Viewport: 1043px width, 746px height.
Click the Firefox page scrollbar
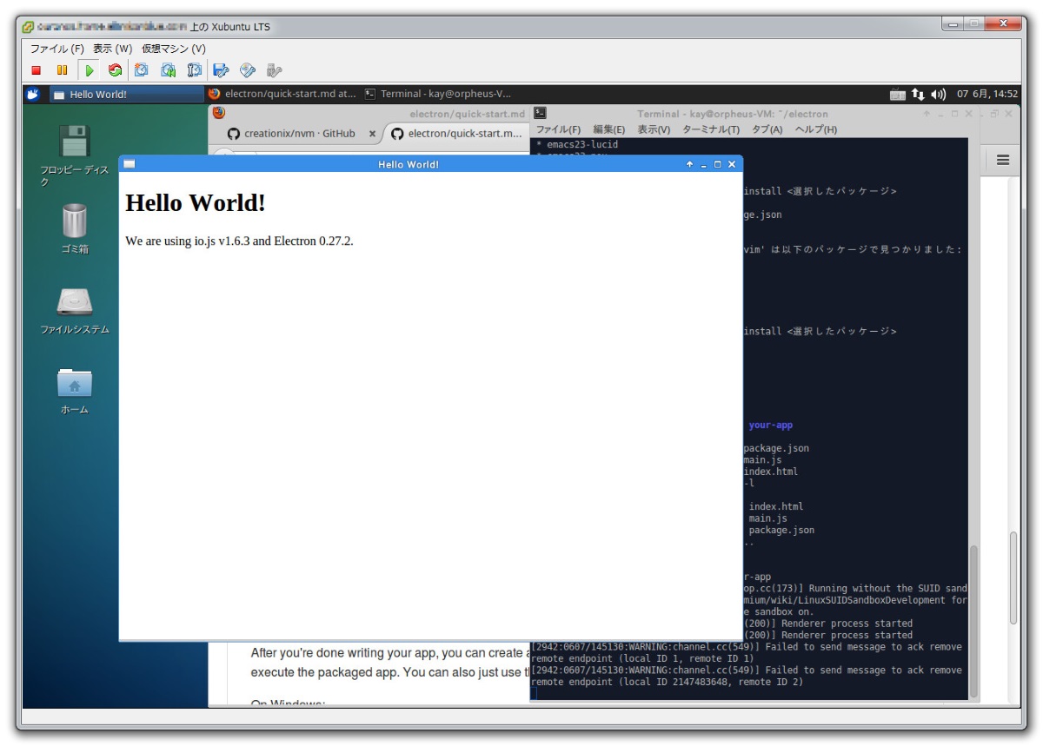coord(1013,578)
